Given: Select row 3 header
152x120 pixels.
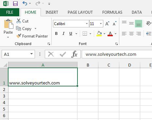Looking at the screenshot, I should click(x=4, y=96).
